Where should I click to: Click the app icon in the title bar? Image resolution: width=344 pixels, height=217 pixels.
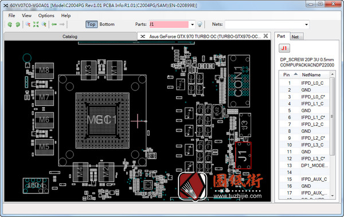(x=6, y=5)
